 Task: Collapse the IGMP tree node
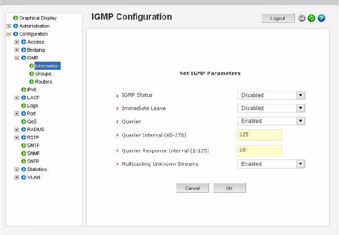[17, 58]
